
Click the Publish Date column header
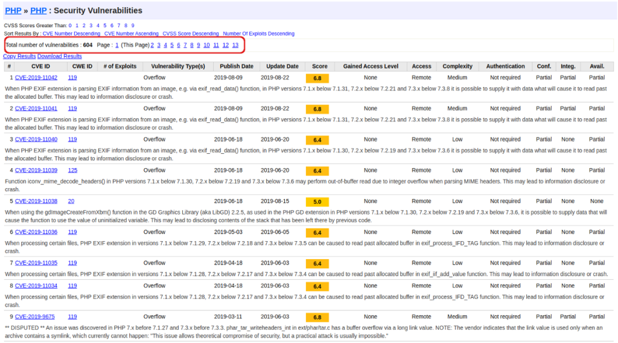point(237,66)
